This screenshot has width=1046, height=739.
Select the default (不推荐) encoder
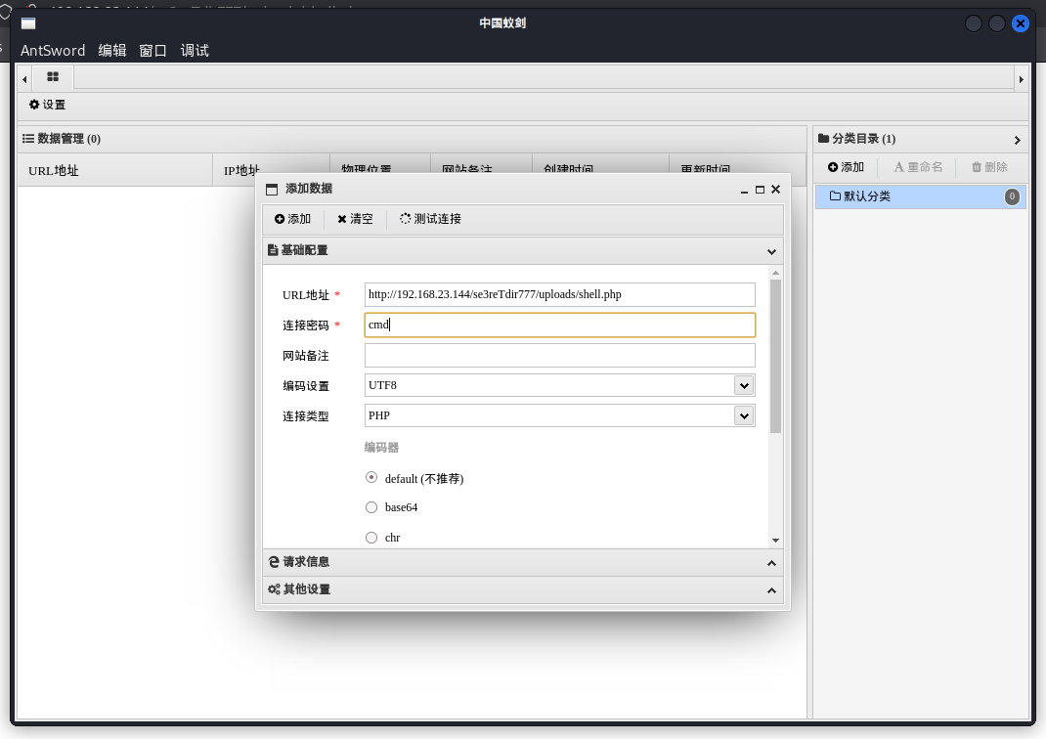pos(371,478)
